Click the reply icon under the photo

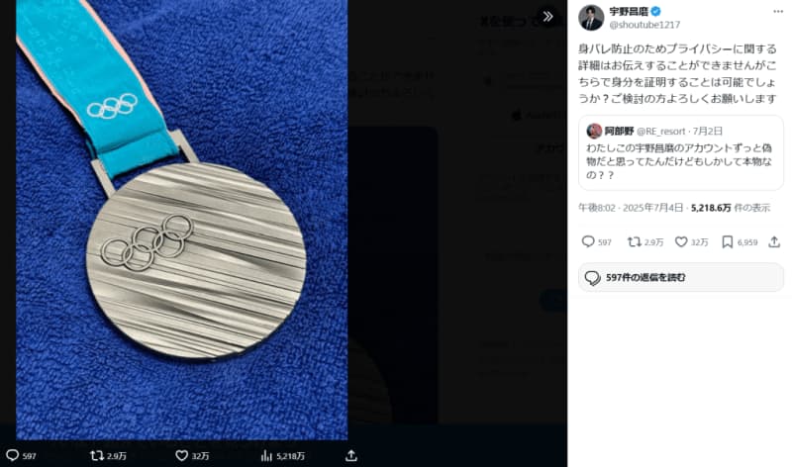click(12, 455)
